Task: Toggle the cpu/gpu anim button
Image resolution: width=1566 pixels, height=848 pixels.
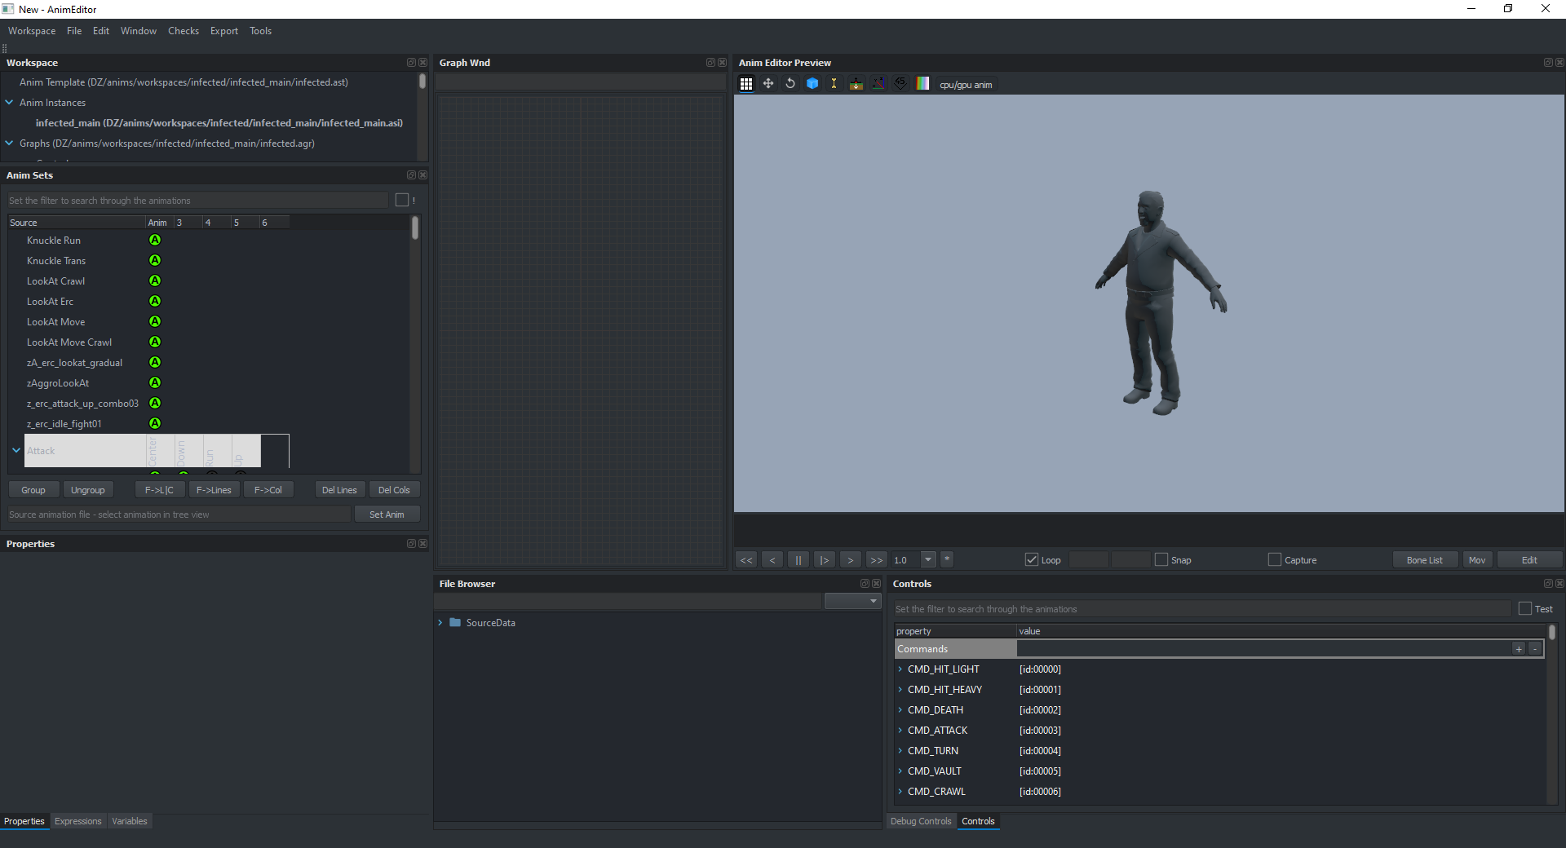Action: click(x=966, y=85)
